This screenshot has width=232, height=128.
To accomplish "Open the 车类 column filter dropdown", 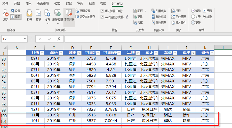I will tap(193, 53).
